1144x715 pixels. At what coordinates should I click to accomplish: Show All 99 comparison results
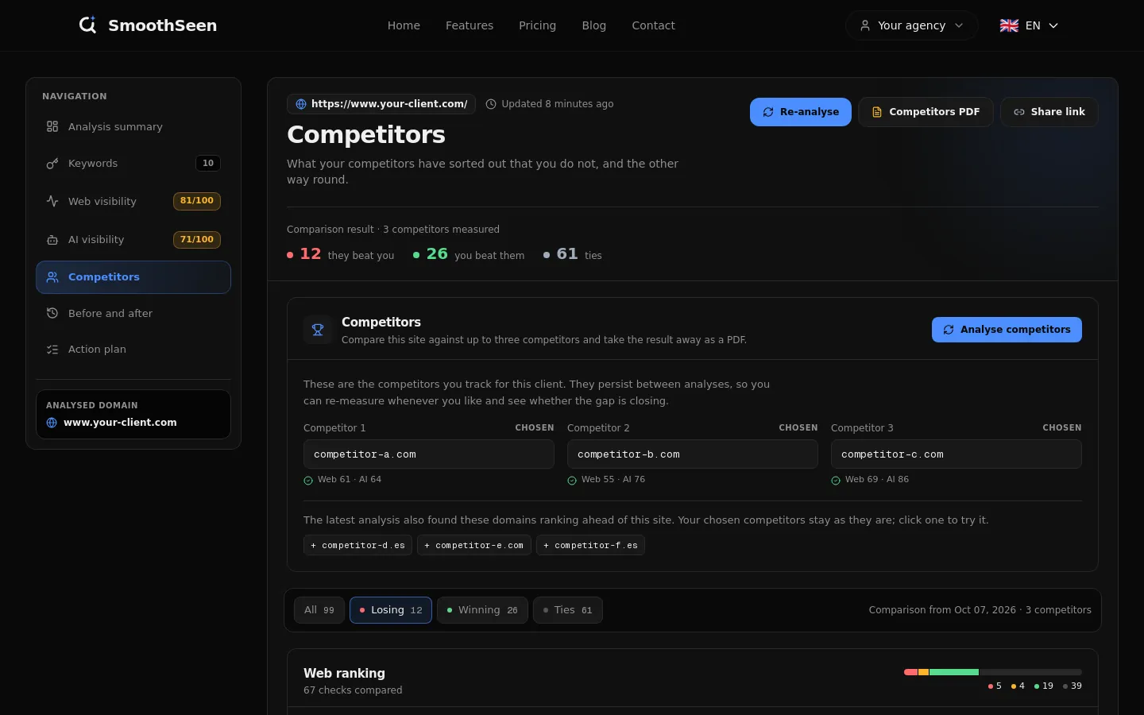coord(319,610)
